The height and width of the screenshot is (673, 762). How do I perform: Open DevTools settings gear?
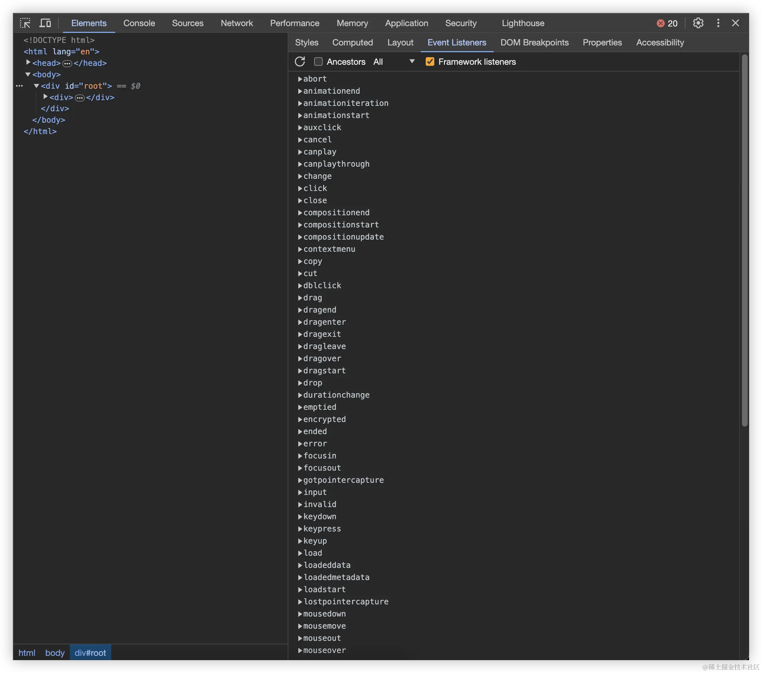pos(698,23)
